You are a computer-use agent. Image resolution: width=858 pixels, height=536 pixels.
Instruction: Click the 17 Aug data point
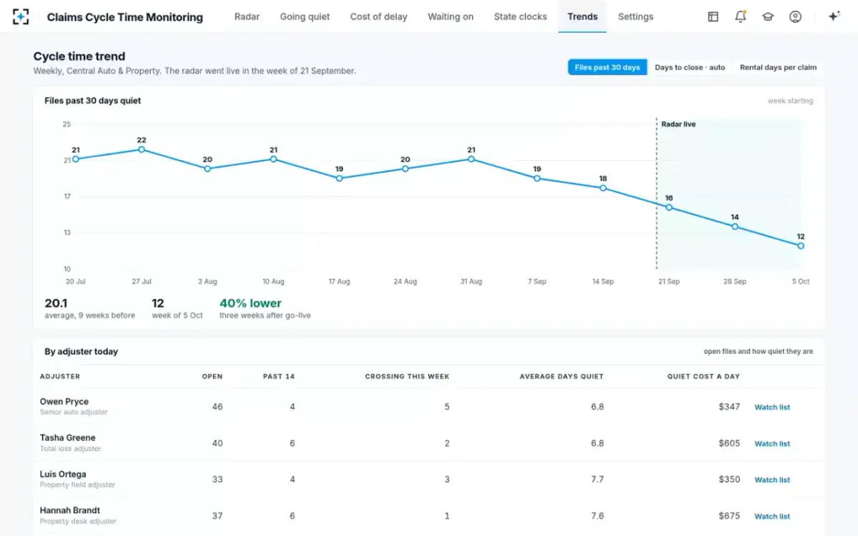[339, 178]
